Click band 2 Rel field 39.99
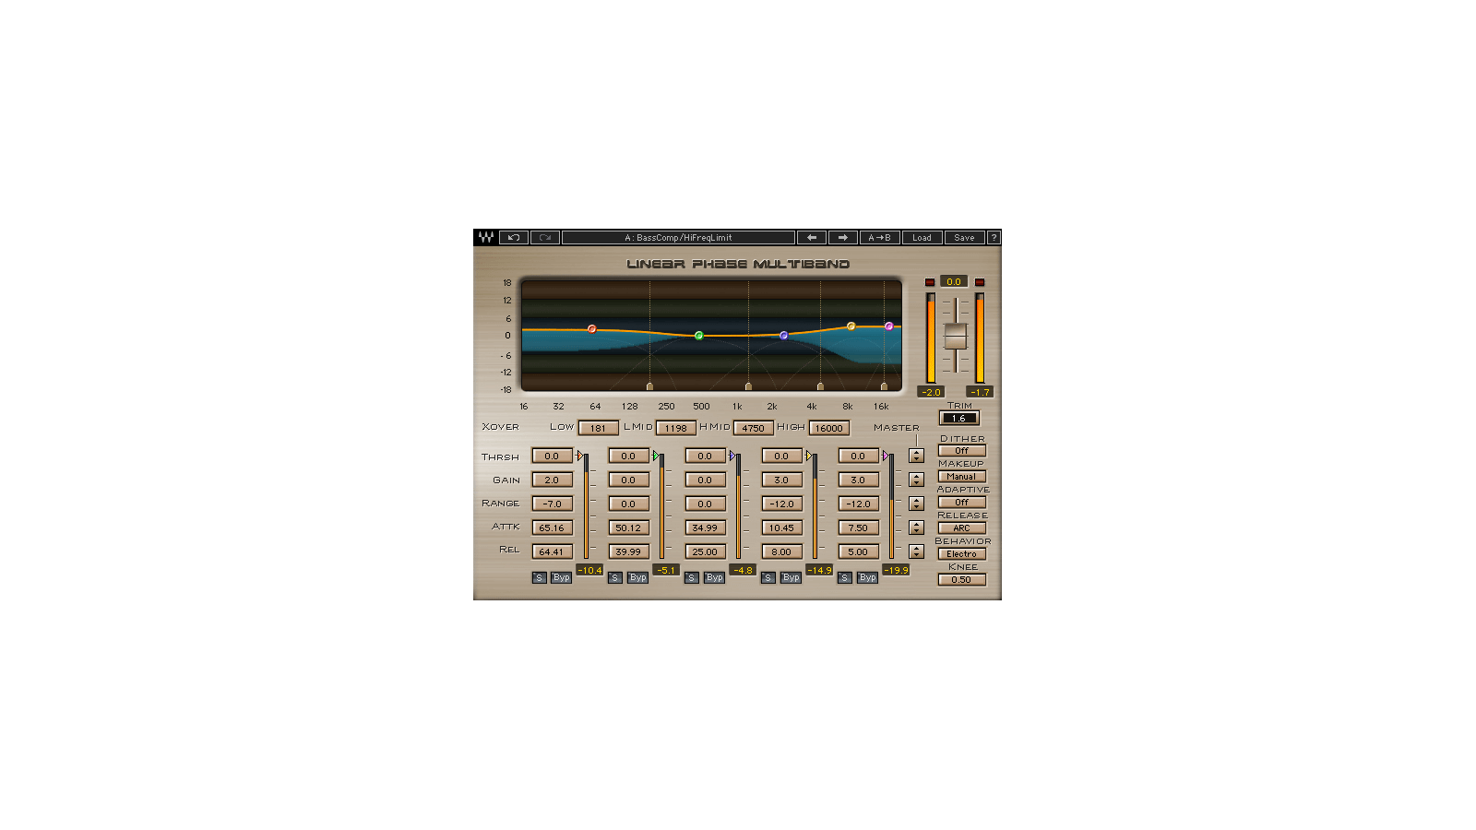This screenshot has width=1476, height=830. click(x=629, y=551)
